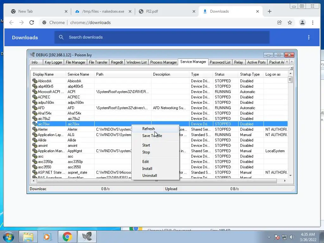324x243 pixels.
Task: Click the service list scroll-down arrow
Action: click(x=290, y=176)
